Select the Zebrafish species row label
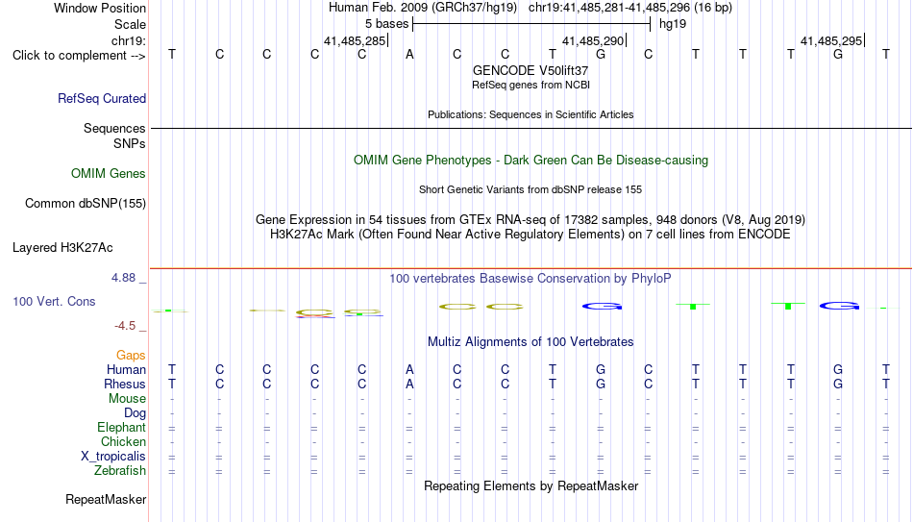Viewport: 913px width, 522px height. tap(120, 470)
